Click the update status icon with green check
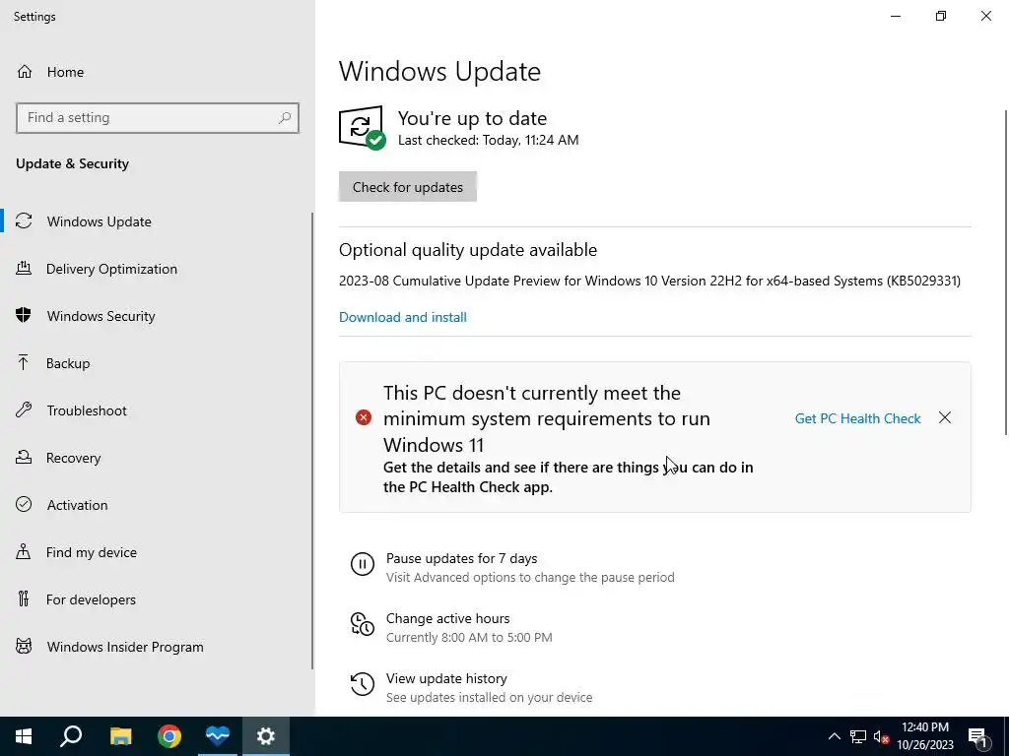1009x756 pixels. click(362, 127)
